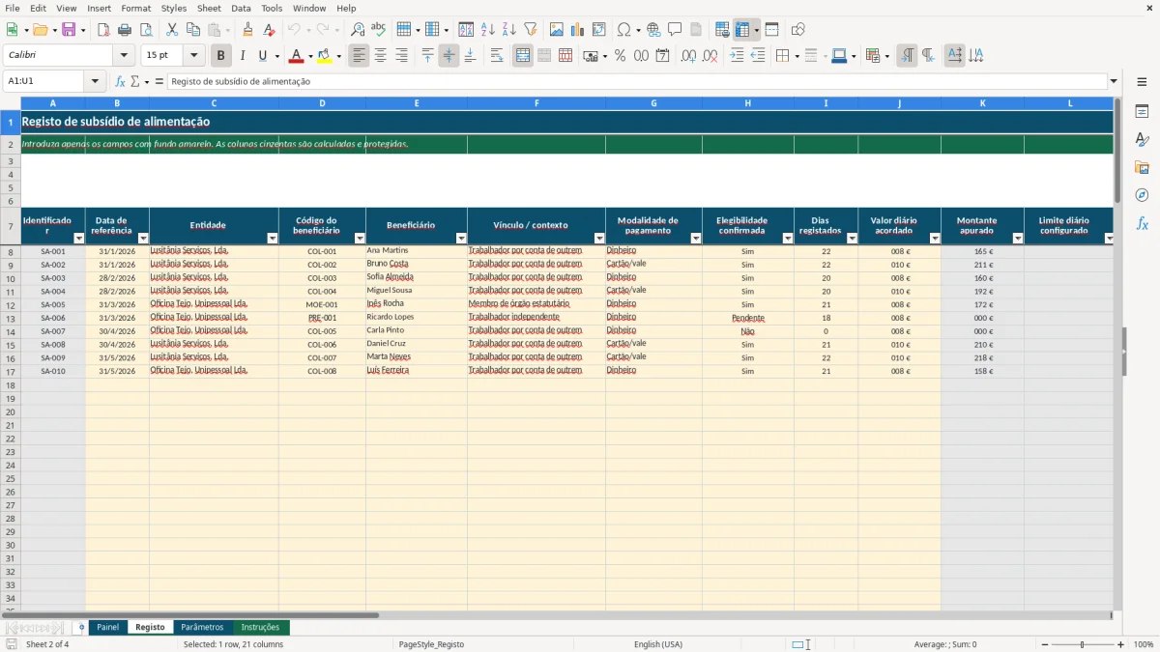Switch to Parâmetros sheet tab
1160x652 pixels.
tap(202, 628)
